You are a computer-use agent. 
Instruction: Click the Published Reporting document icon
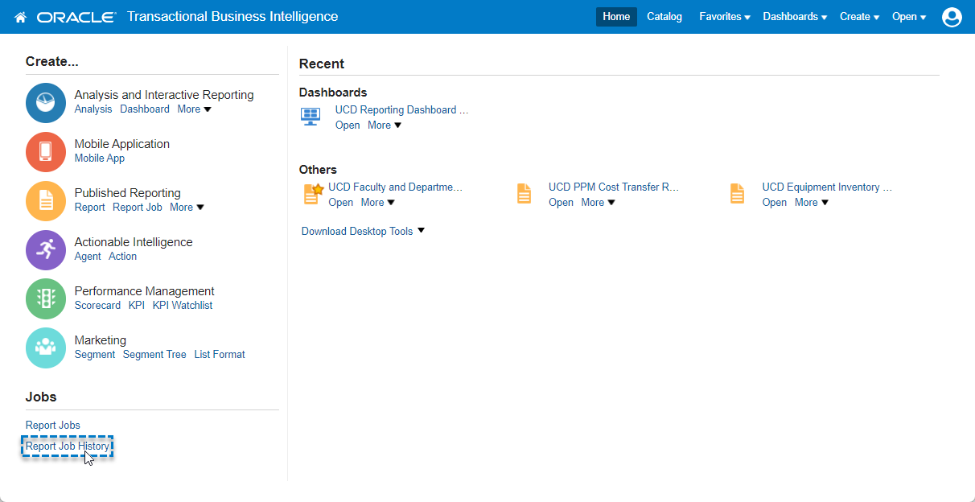click(x=46, y=201)
